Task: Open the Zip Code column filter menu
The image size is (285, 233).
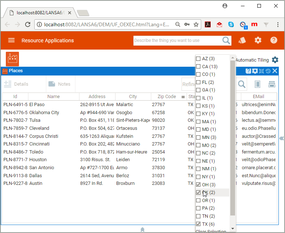Action: pos(183,97)
